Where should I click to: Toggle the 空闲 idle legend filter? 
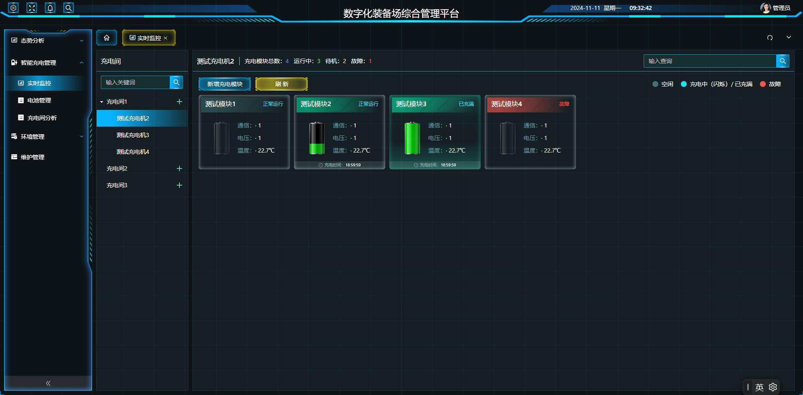[x=662, y=84]
